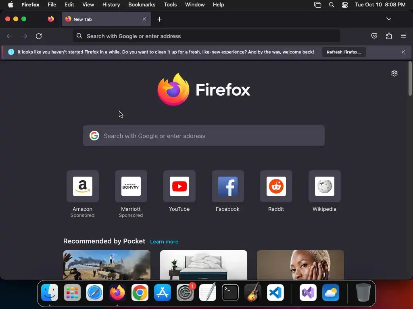Go forward one page
The image size is (413, 309).
tap(24, 36)
